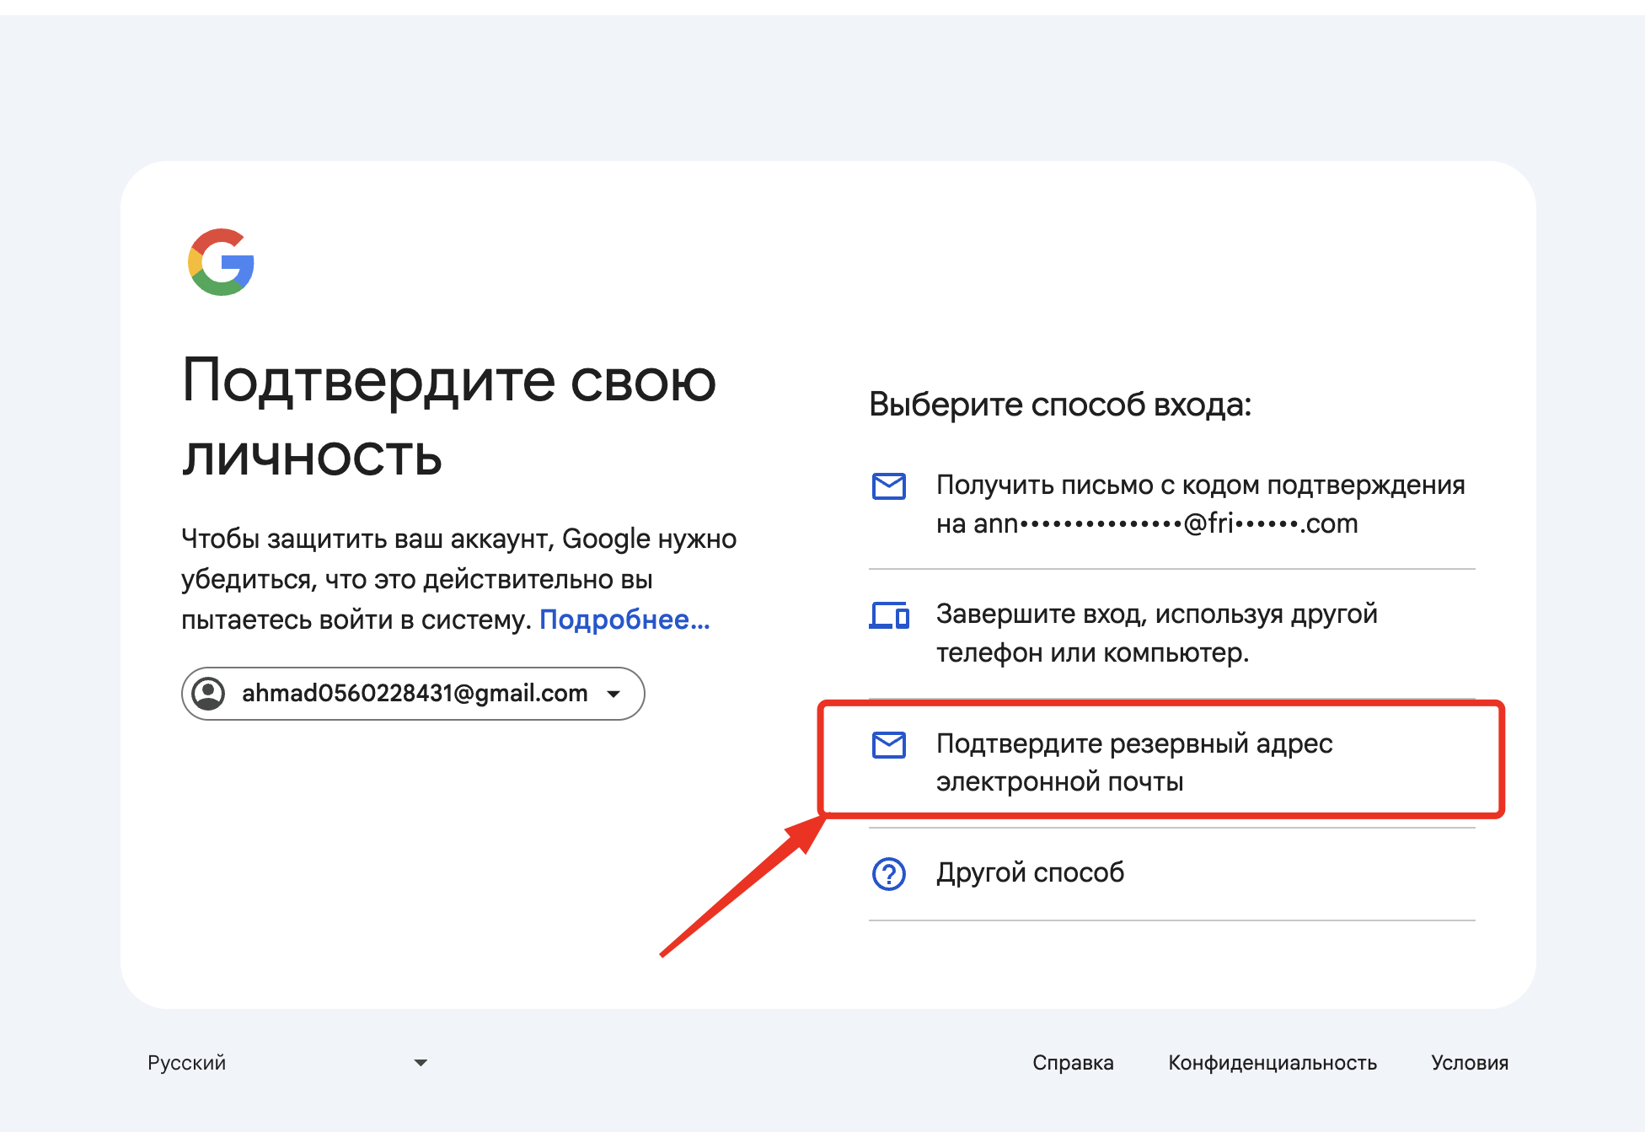Open the Справка footer link

pyautogui.click(x=1072, y=1062)
